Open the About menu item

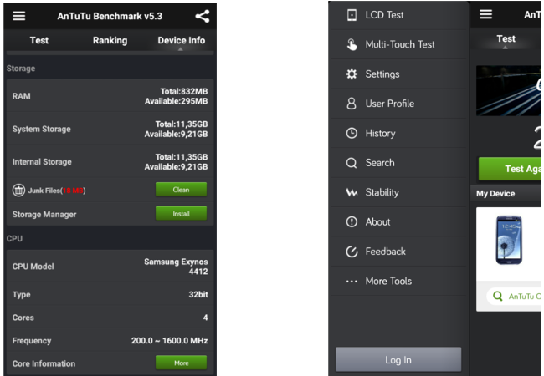click(x=398, y=222)
